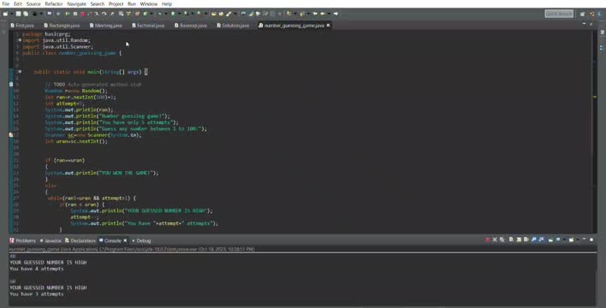
Task: Toggle Scroll Lock in the Console
Action: (519, 240)
